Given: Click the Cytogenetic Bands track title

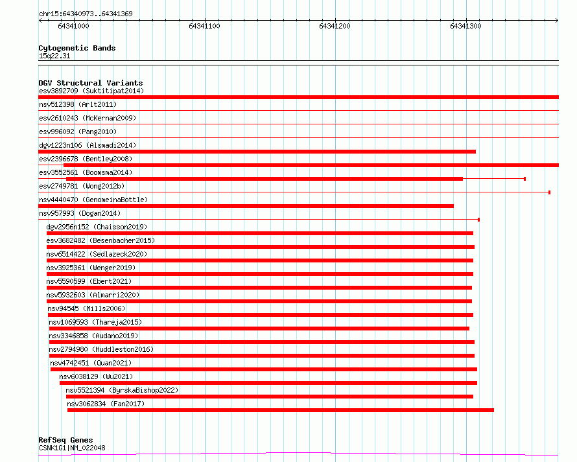Looking at the screenshot, I should (77, 48).
